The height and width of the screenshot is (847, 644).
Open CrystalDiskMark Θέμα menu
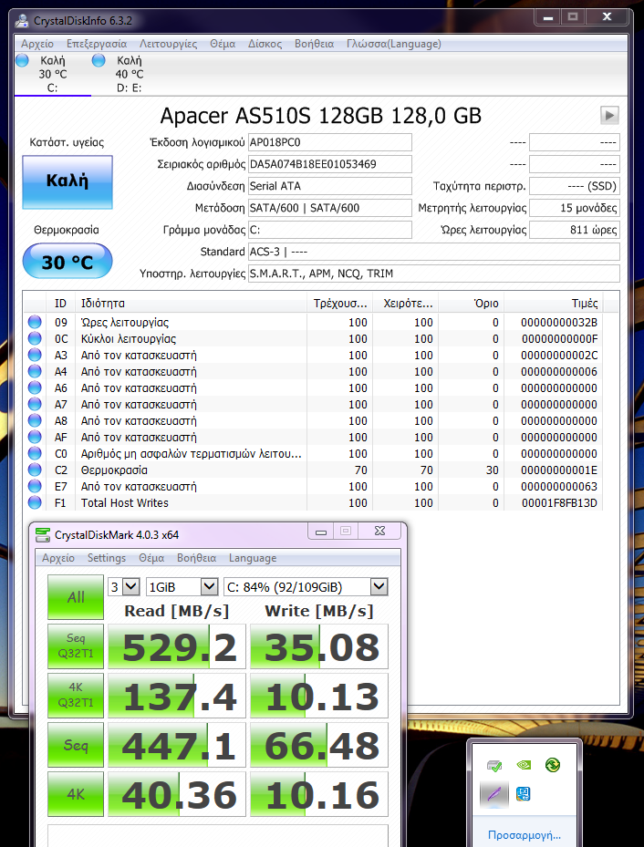click(x=151, y=558)
